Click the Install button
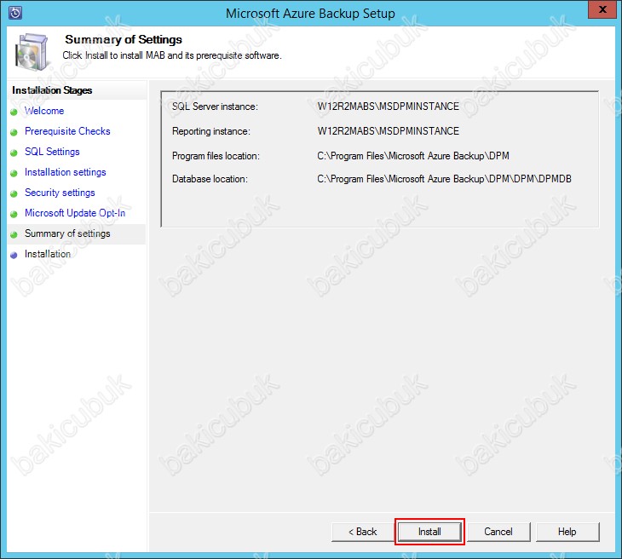The height and width of the screenshot is (559, 622). coord(429,532)
